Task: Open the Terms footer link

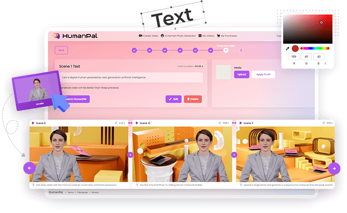Action: click(x=70, y=192)
